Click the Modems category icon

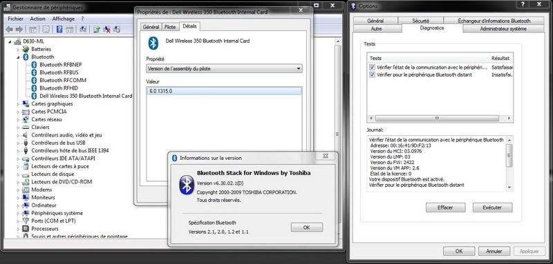coord(26,190)
